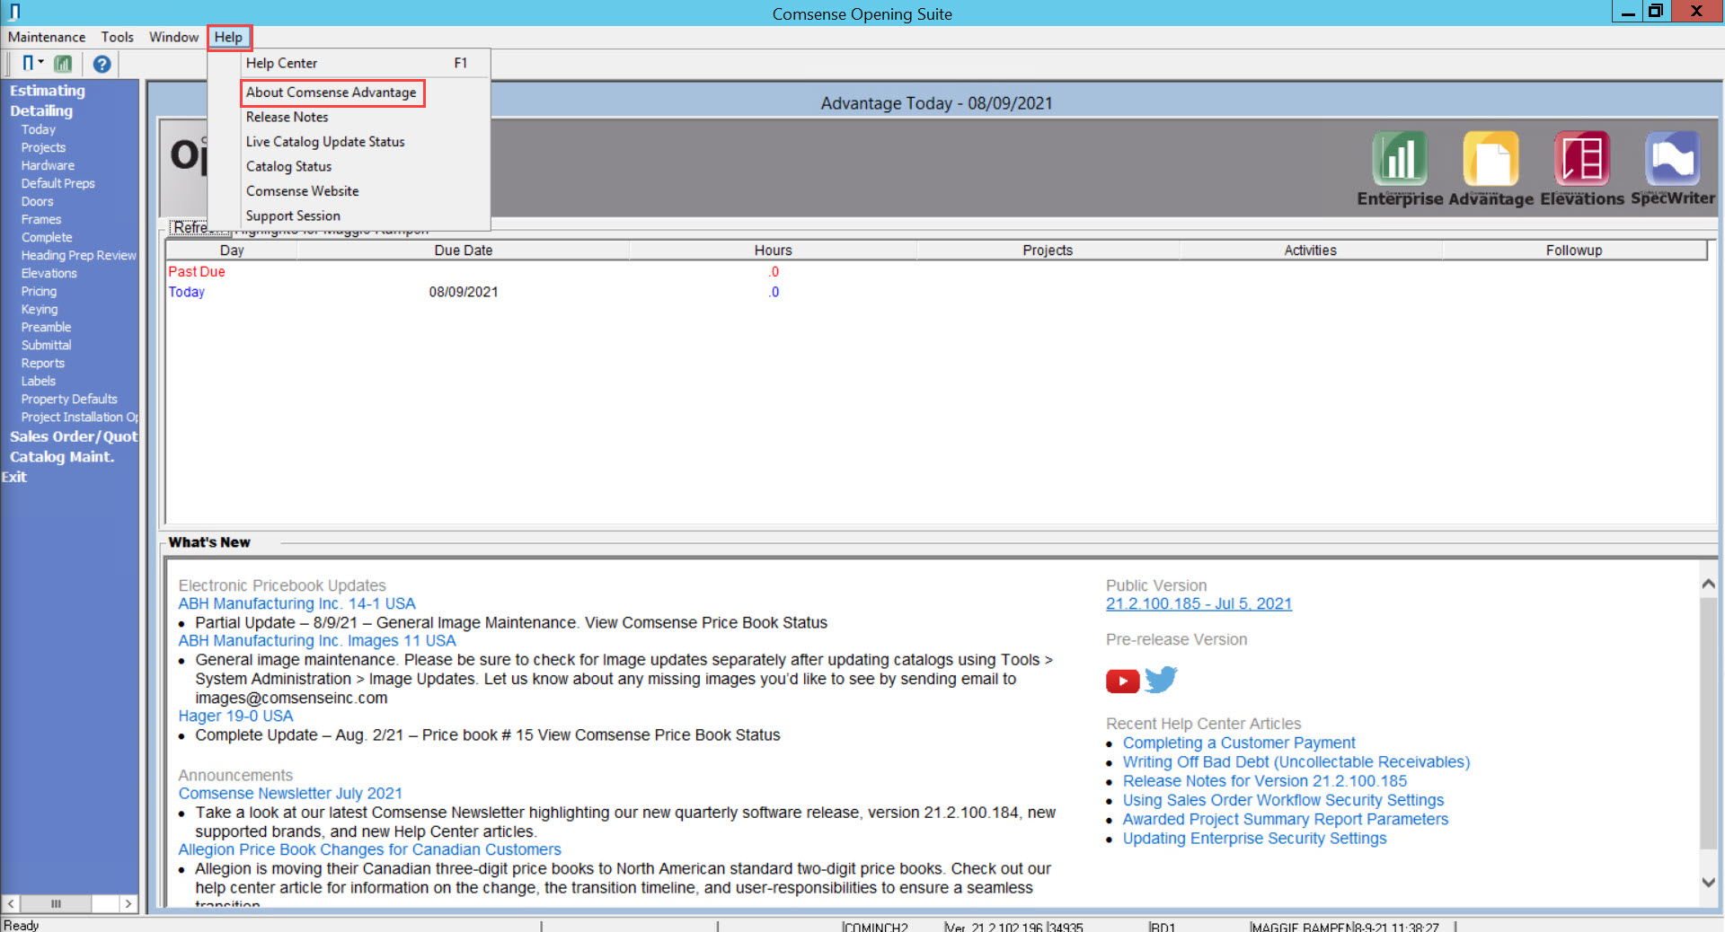The height and width of the screenshot is (932, 1725).
Task: Open Frames in the sidebar
Action: 41,219
